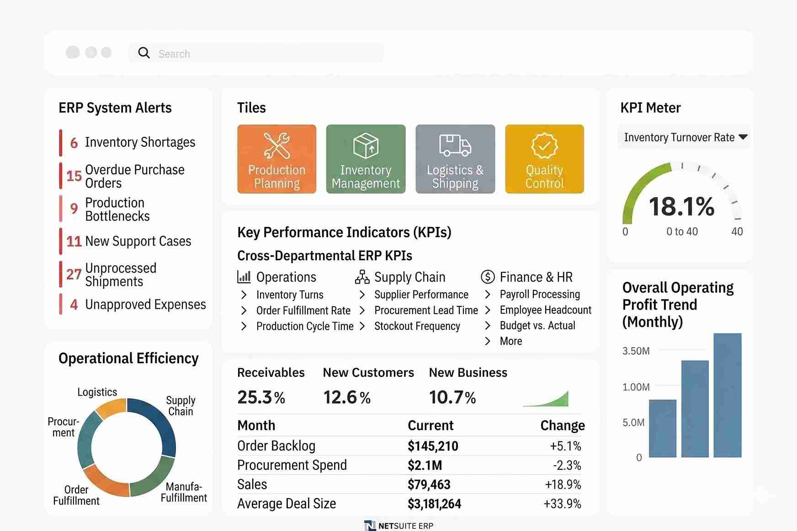Open the Overdue Purchase Orders alert
Viewport: 797px width, 531px height.
click(122, 176)
